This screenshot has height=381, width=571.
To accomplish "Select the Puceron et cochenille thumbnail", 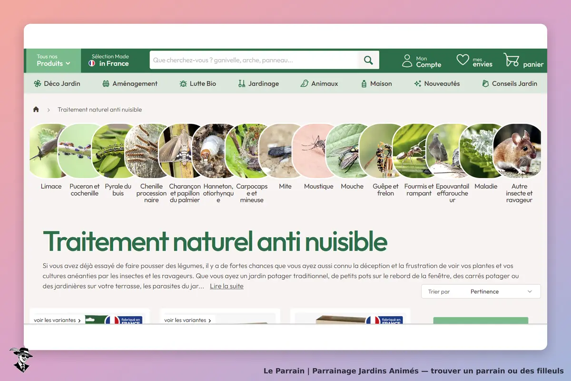I will (79, 151).
